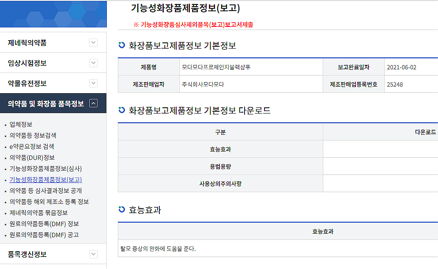The height and width of the screenshot is (269, 438).
Task: Open 기능성화장품제품정보(심사) link
Action: pos(45,168)
